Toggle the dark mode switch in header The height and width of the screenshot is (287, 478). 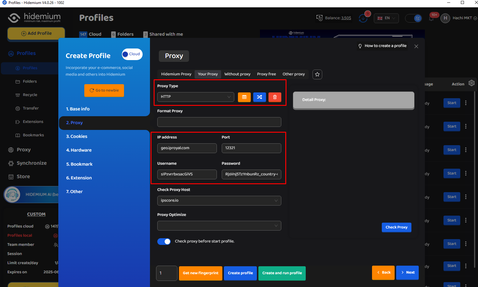pos(414,18)
